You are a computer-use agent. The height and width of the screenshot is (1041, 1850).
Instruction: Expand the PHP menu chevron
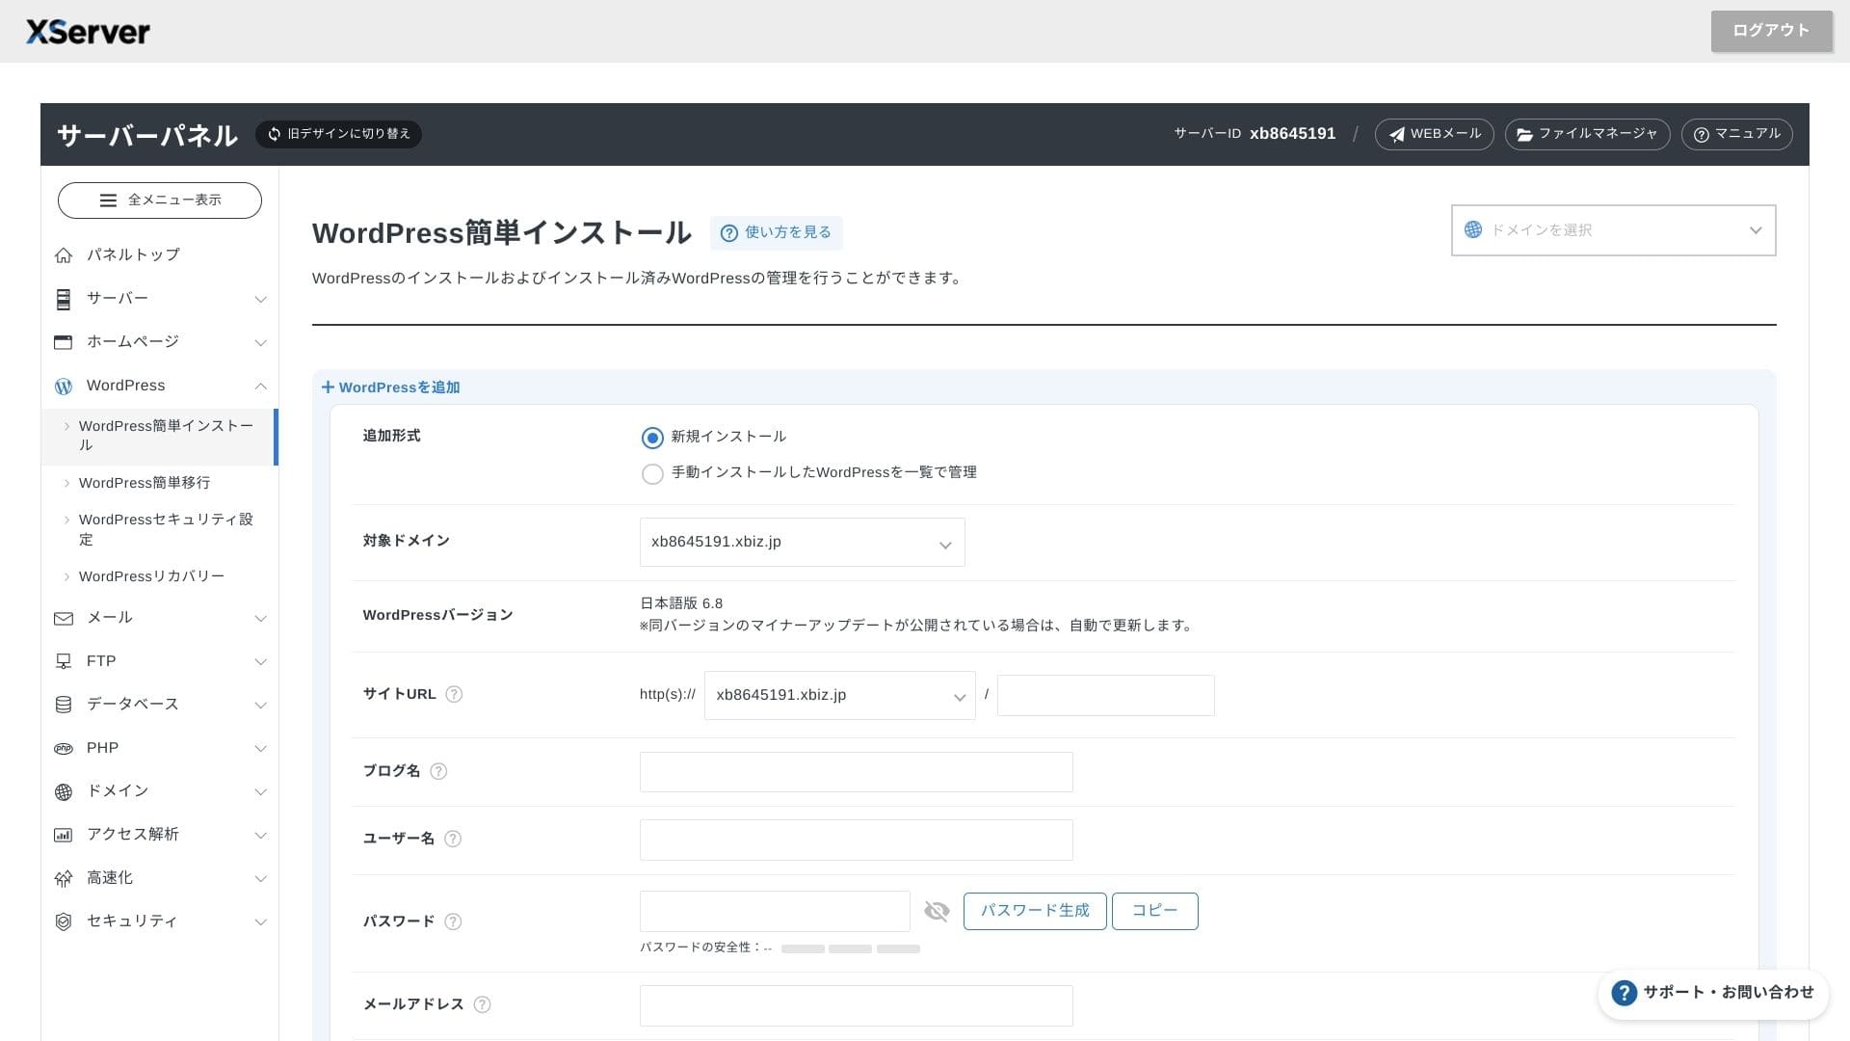pos(260,749)
